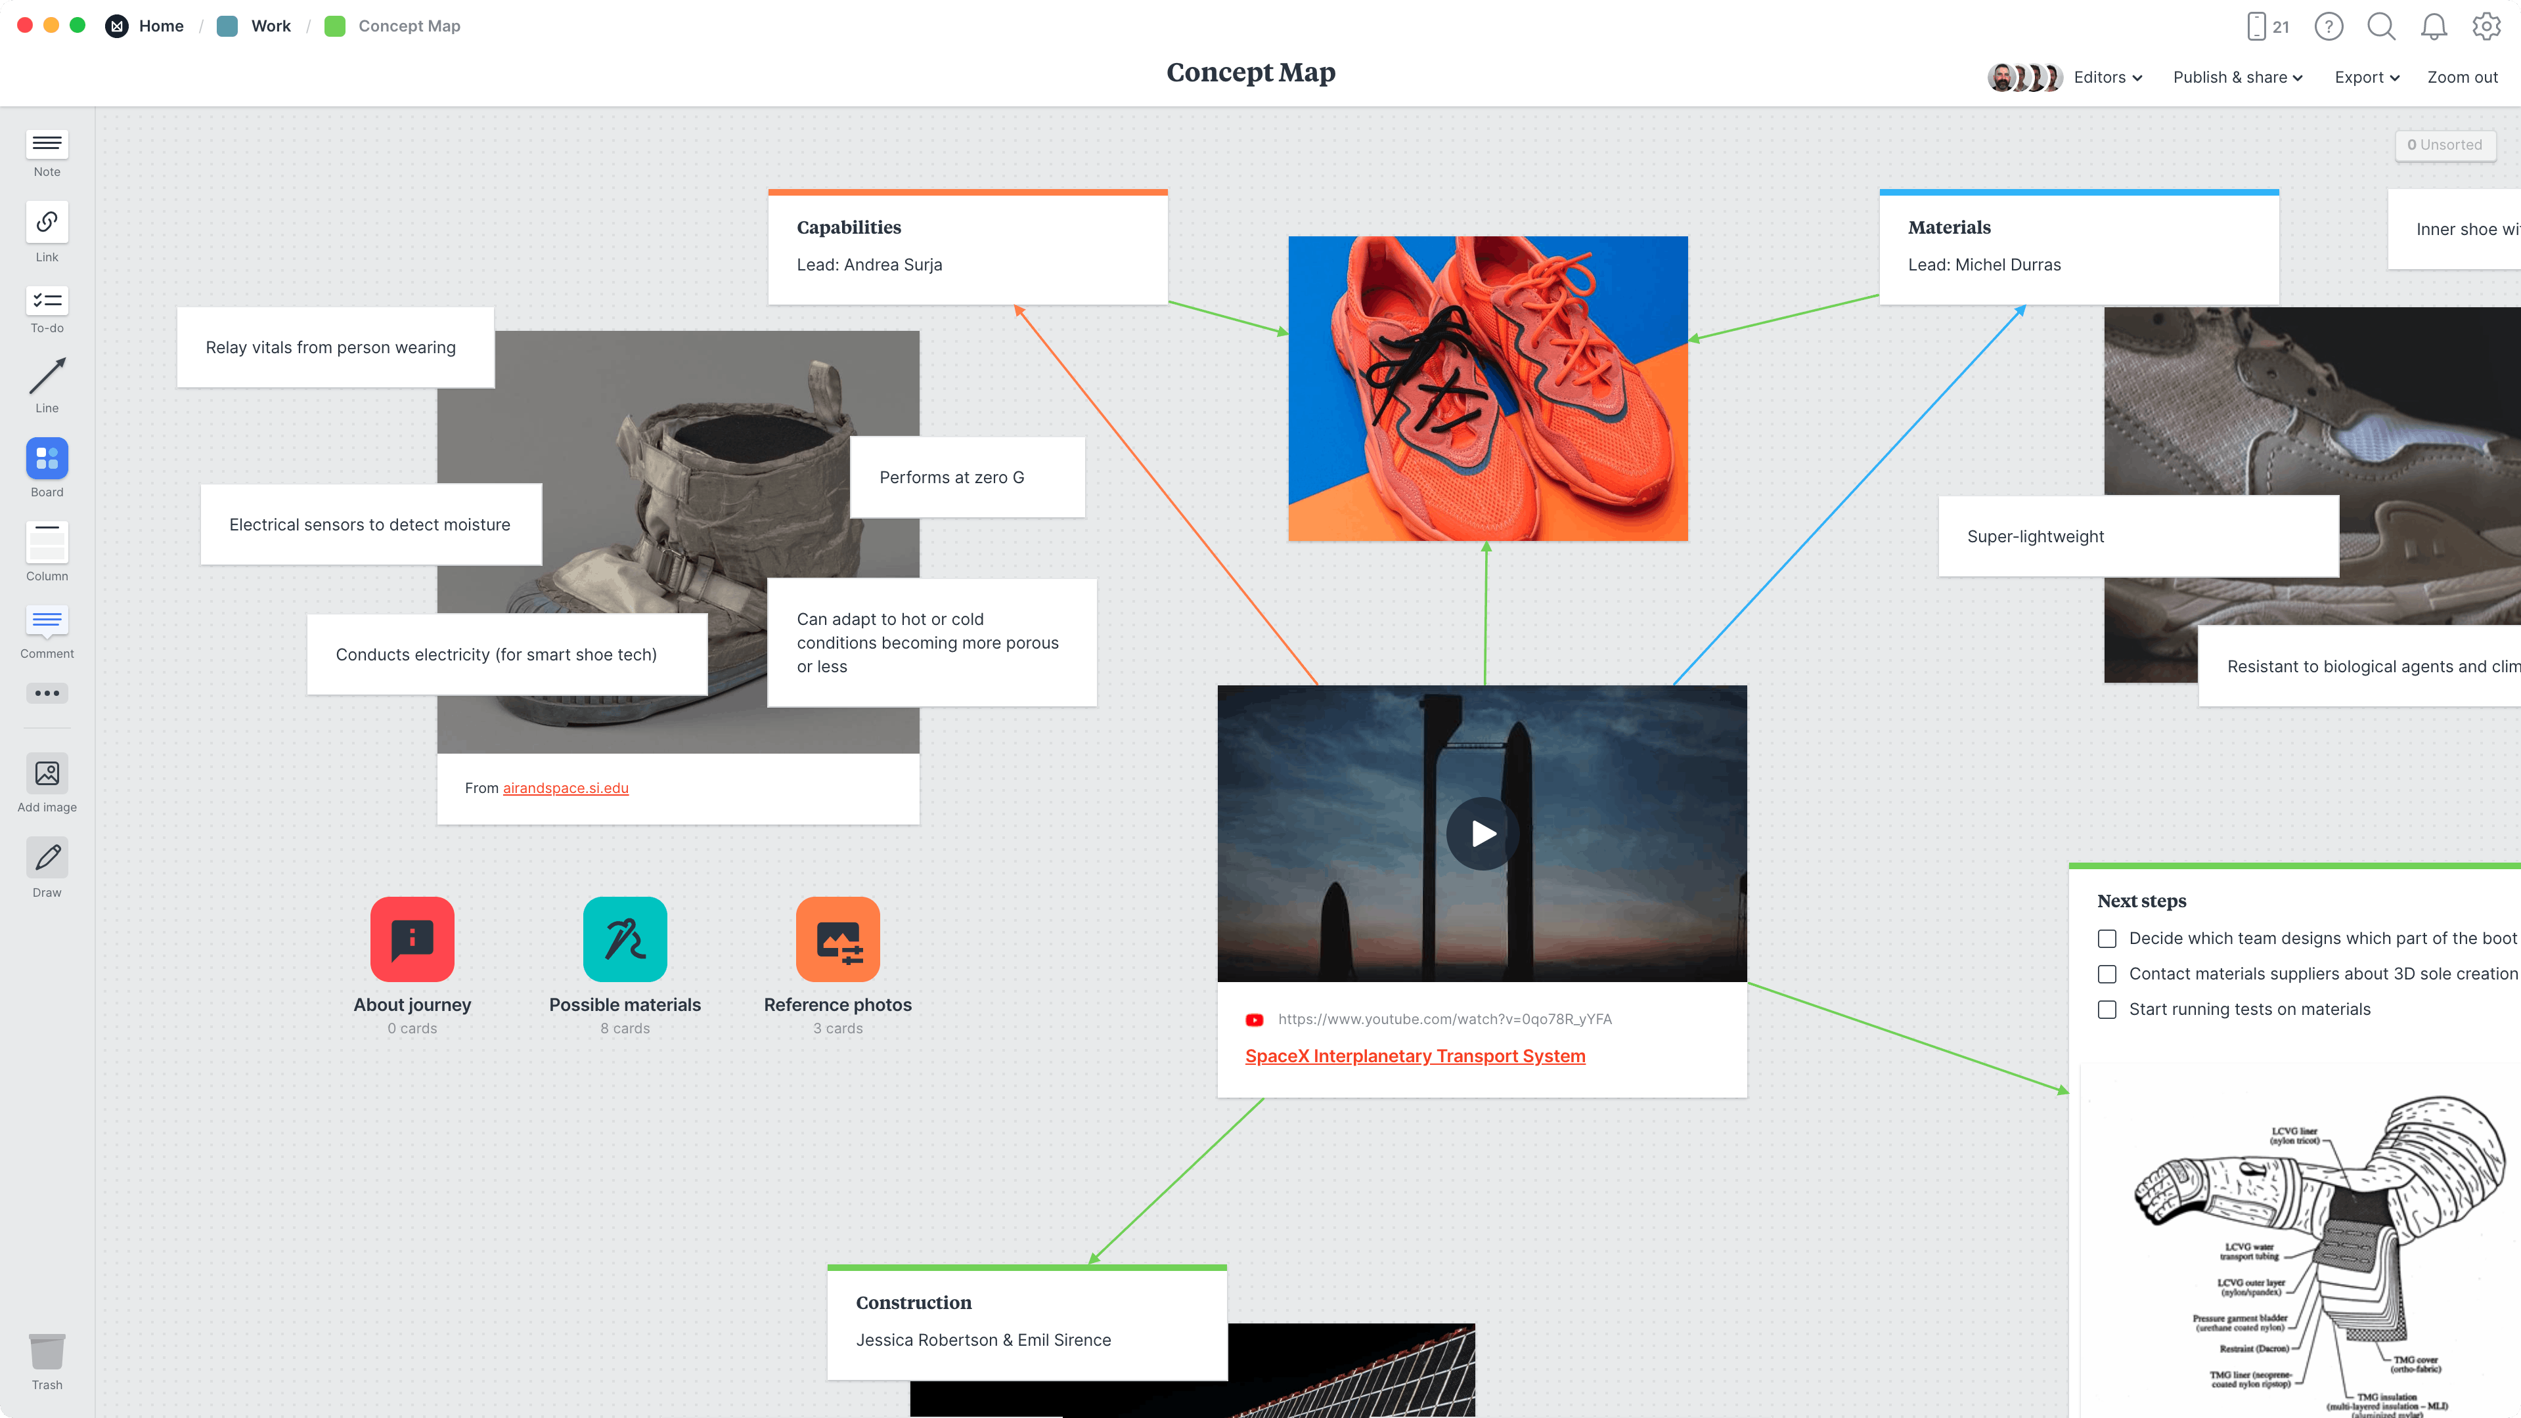Check 'Contact materials suppliers about 3D sole creation'

pyautogui.click(x=2107, y=974)
